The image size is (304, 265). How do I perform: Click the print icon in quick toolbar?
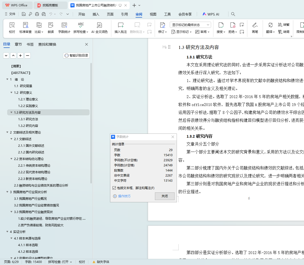(37, 14)
